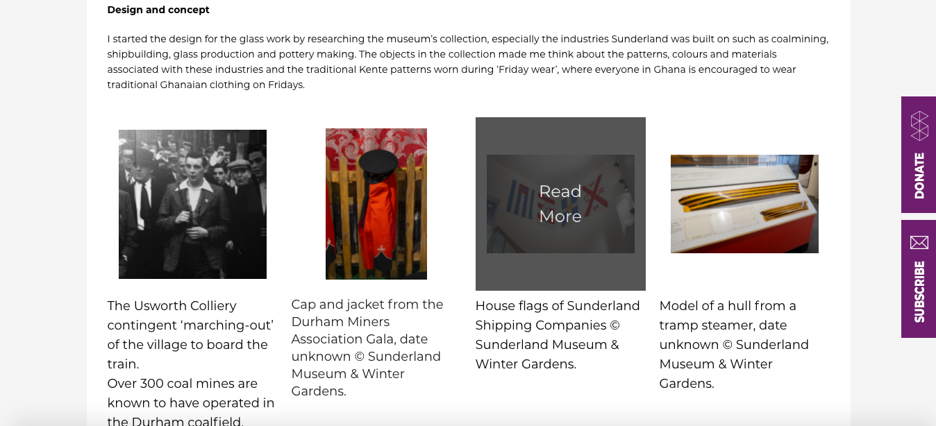Click the Design and concept heading

158,10
